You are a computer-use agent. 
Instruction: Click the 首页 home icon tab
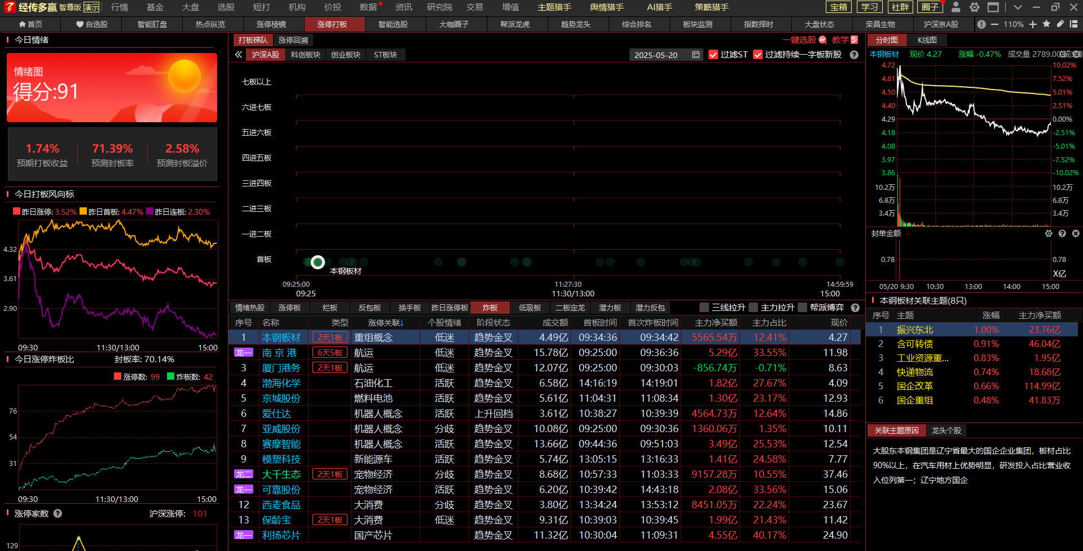pyautogui.click(x=30, y=24)
